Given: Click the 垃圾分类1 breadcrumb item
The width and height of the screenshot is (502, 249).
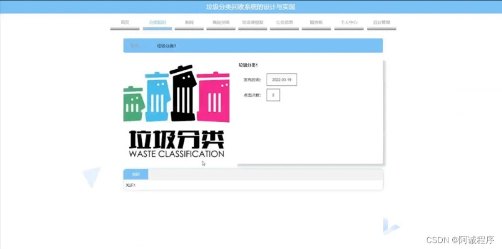Looking at the screenshot, I should coord(166,46).
